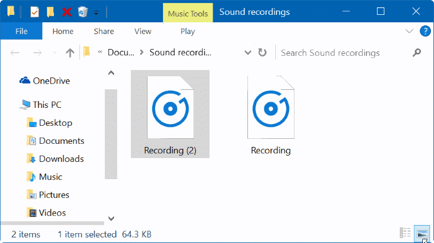Switch to the Share ribbon tab
The height and width of the screenshot is (243, 434).
[x=104, y=31]
